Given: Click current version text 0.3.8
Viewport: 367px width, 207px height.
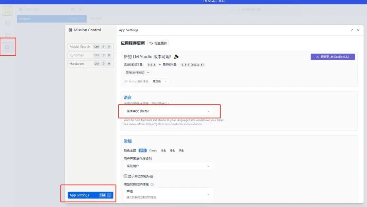Looking at the screenshot, I should pyautogui.click(x=152, y=65).
